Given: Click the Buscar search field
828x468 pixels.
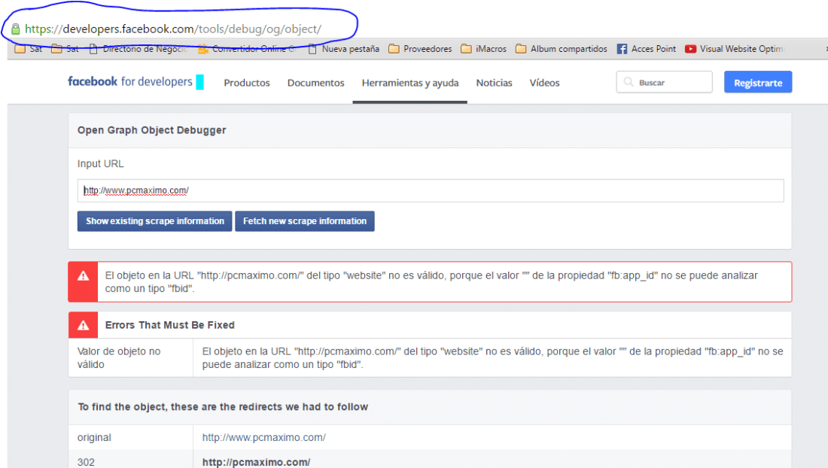Looking at the screenshot, I should (665, 82).
